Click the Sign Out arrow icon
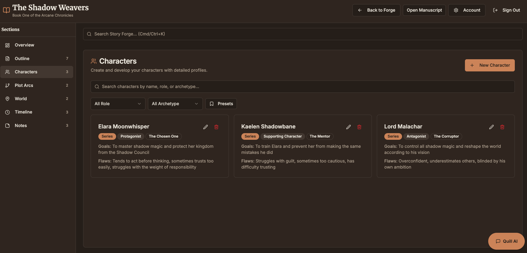The width and height of the screenshot is (527, 253). [x=495, y=10]
